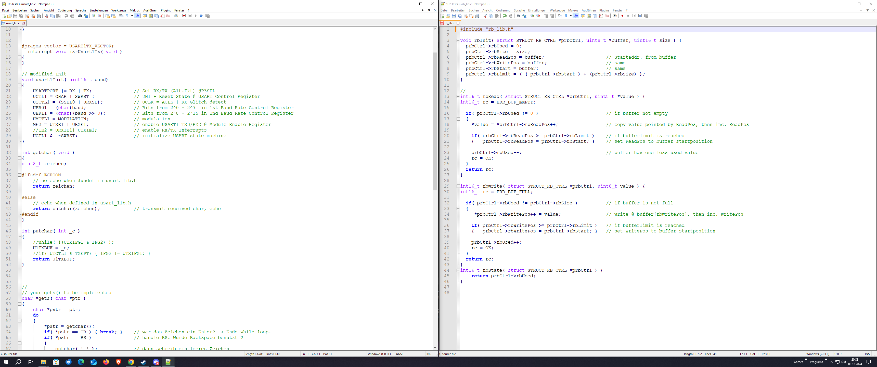The image size is (877, 367).
Task: Toggle macro recording in rb_lib.c window
Action: (x=622, y=16)
